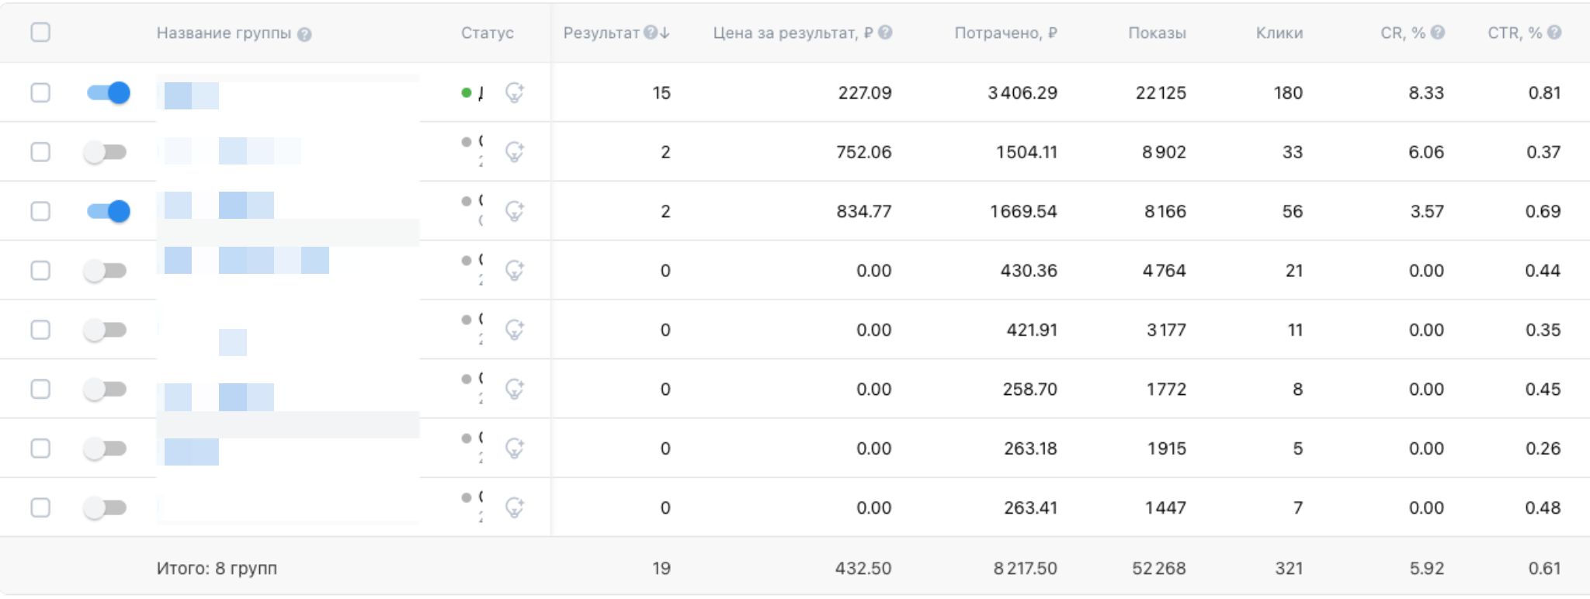Disable the active group with 15 results
Screen dimensions: 1590x599
(108, 93)
